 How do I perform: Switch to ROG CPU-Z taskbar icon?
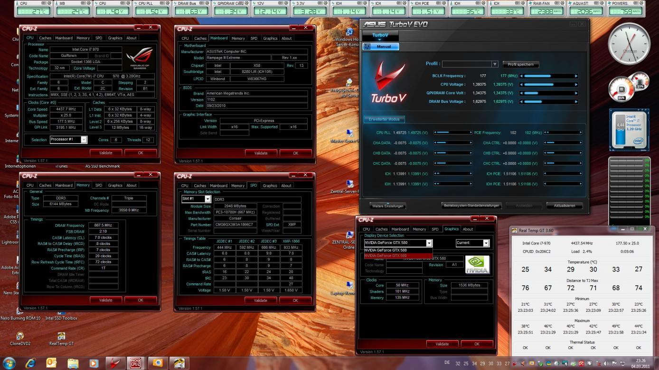136,363
